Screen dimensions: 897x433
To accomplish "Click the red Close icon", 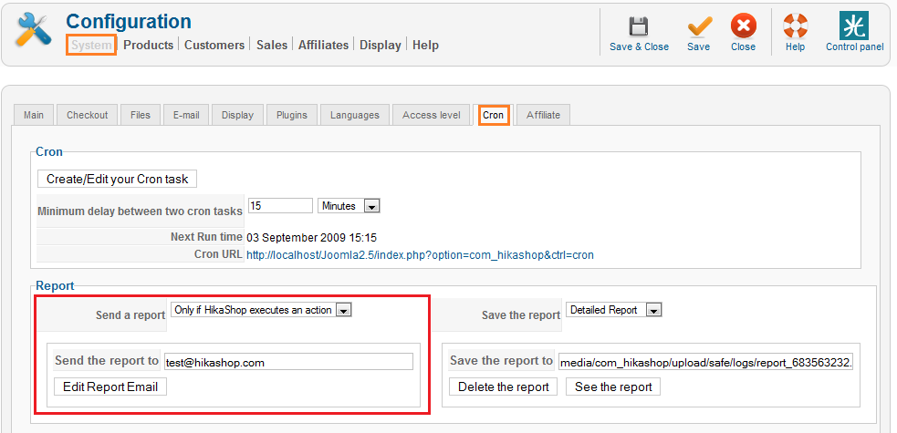I will pos(743,26).
